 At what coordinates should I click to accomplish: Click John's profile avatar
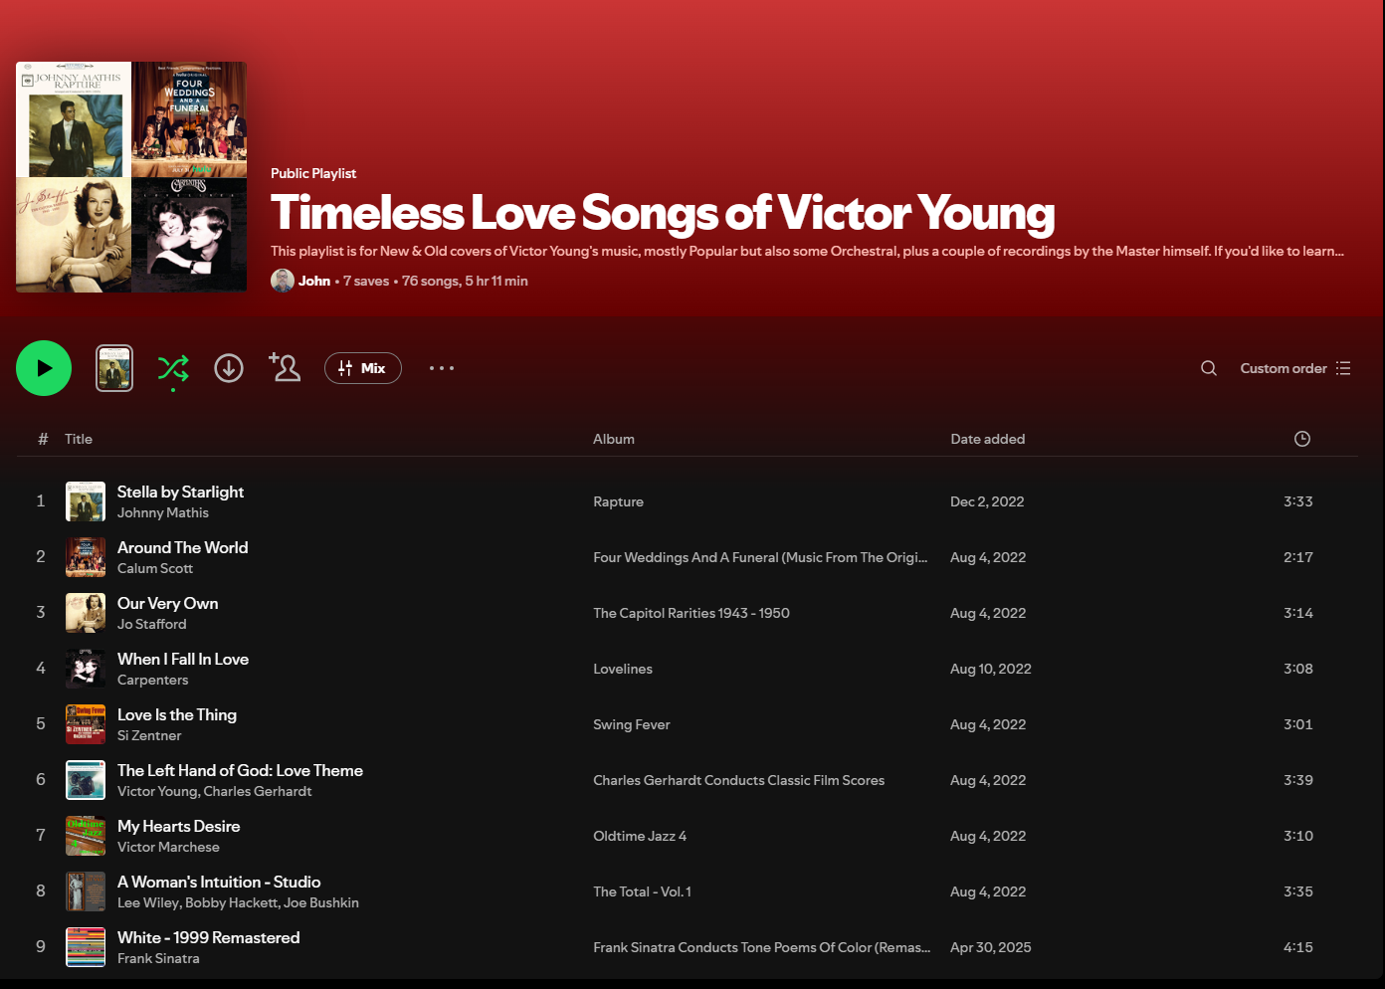pyautogui.click(x=283, y=281)
